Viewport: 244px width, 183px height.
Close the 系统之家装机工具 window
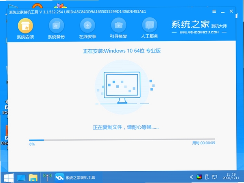point(231,11)
